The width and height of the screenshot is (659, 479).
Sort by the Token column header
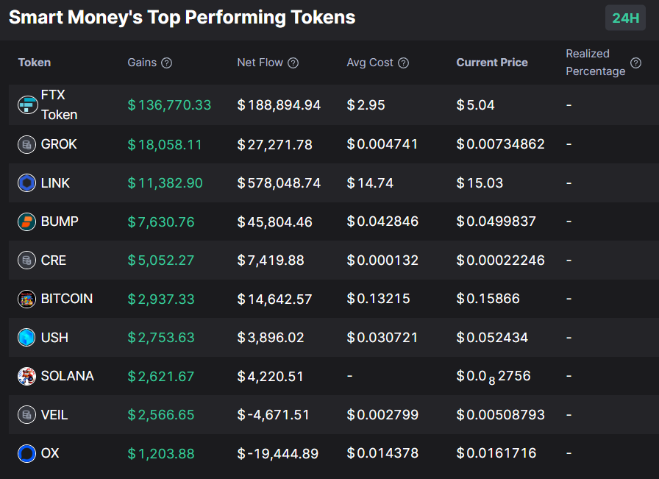35,63
